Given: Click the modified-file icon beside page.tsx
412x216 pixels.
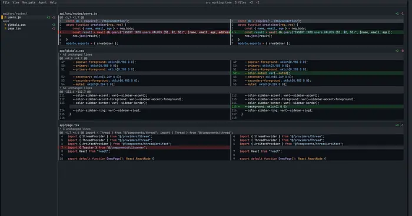Looking at the screenshot, I should pyautogui.click(x=5, y=29).
